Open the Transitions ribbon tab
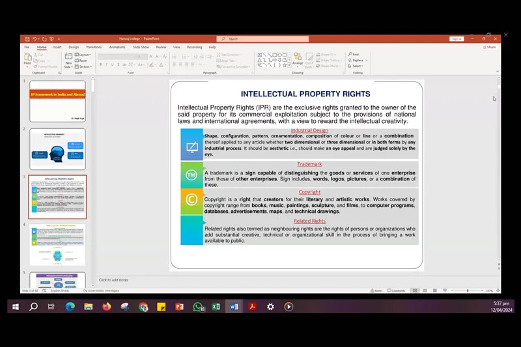The image size is (521, 347). (x=94, y=47)
